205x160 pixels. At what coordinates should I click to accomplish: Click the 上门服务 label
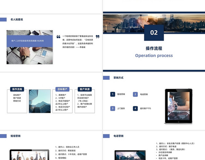pos(121,108)
